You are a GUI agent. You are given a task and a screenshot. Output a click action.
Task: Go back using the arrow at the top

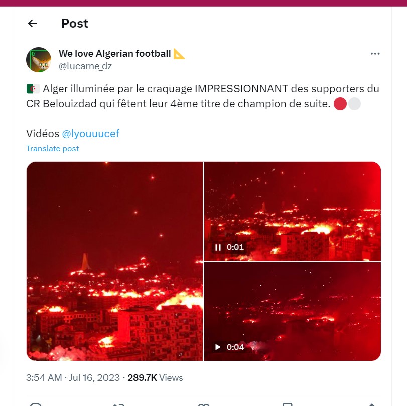tap(32, 23)
